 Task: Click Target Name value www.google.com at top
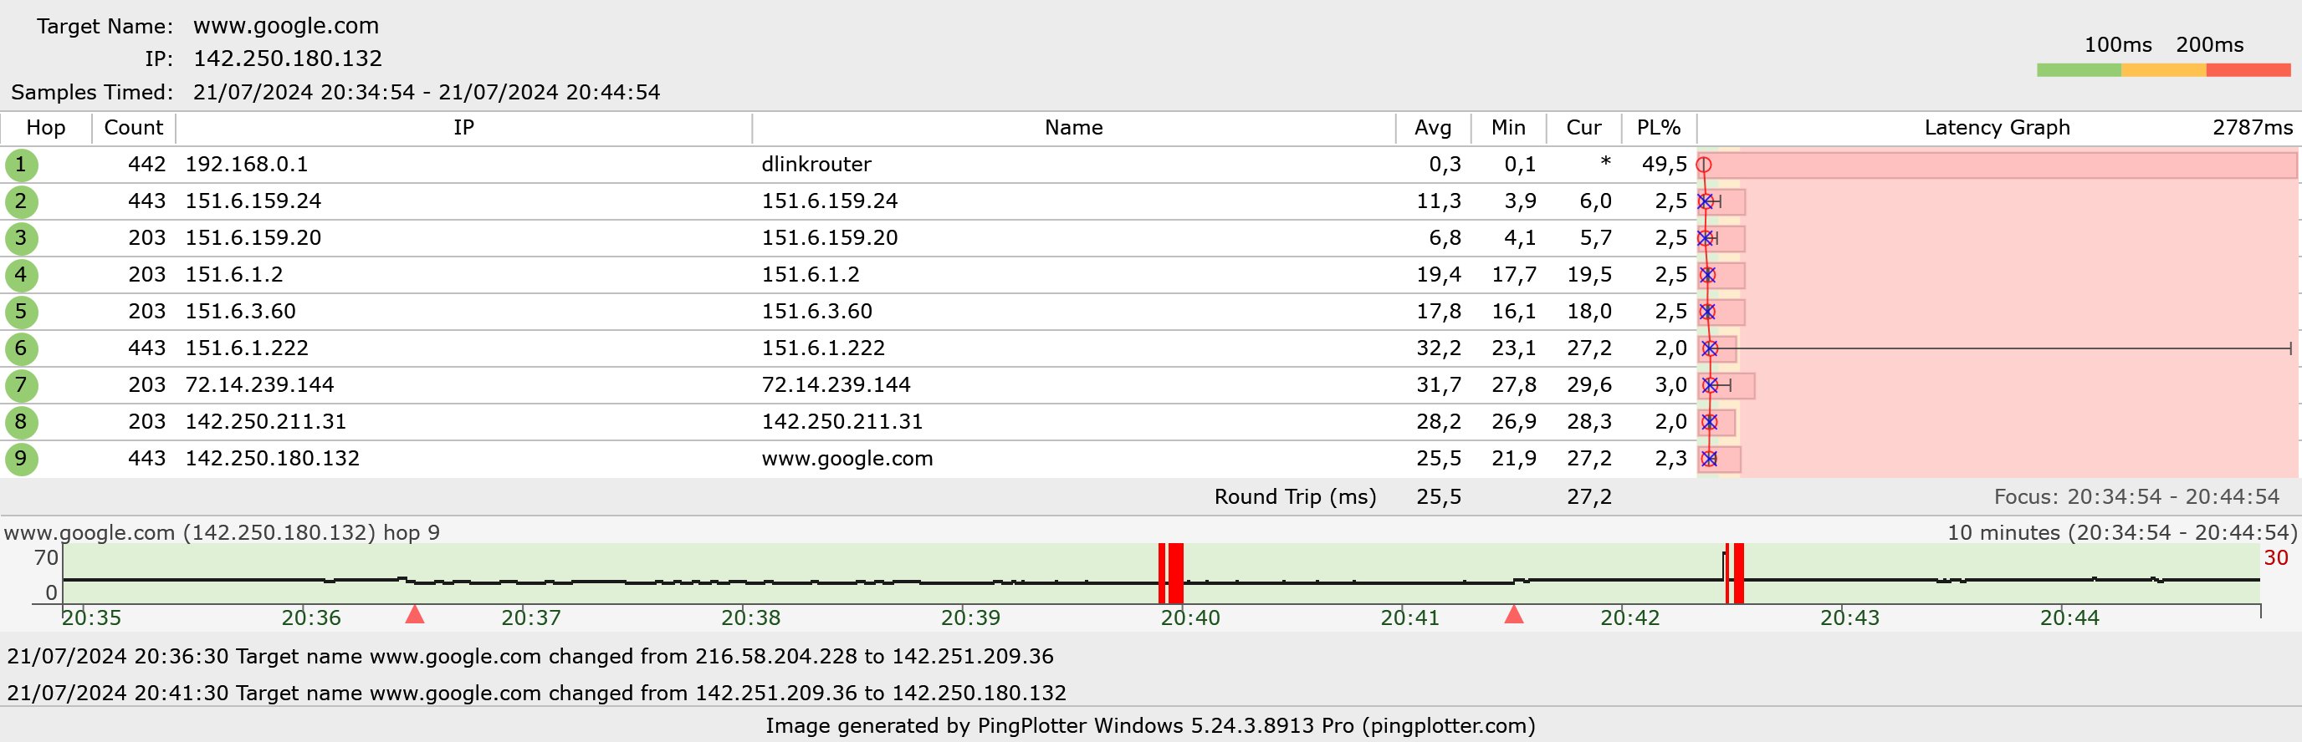pyautogui.click(x=286, y=26)
